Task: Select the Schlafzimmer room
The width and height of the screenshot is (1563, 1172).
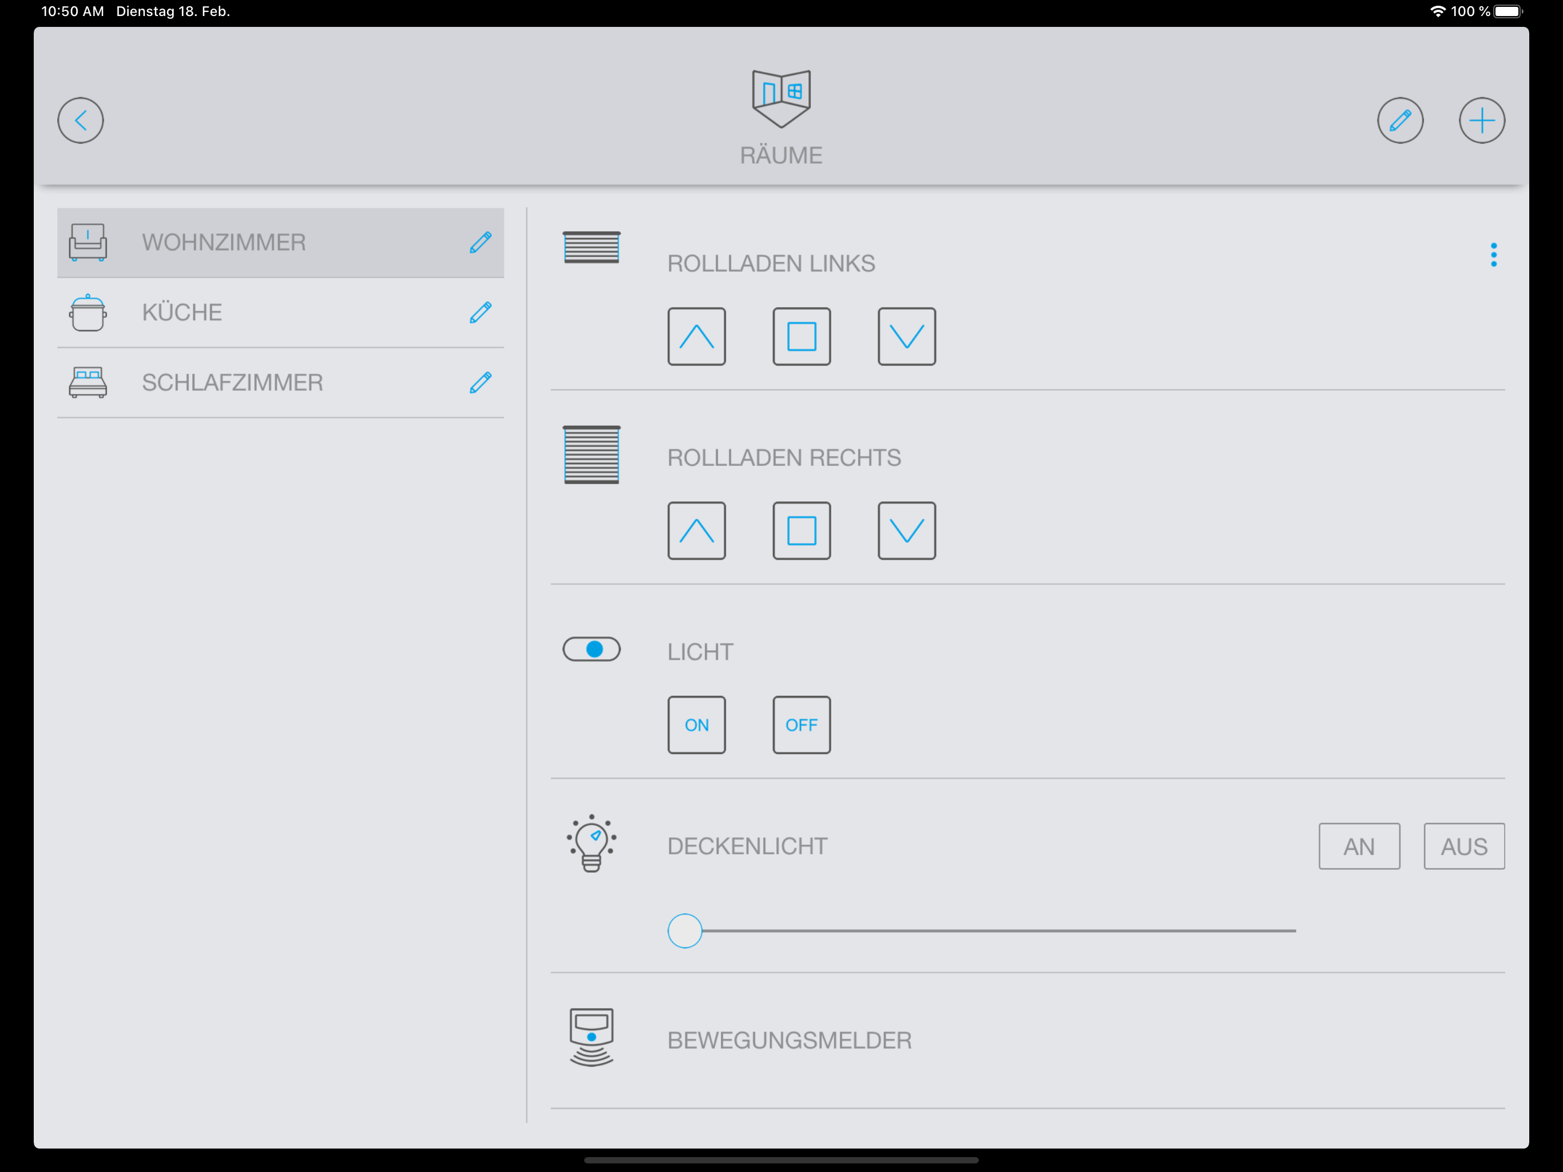Action: (x=280, y=382)
